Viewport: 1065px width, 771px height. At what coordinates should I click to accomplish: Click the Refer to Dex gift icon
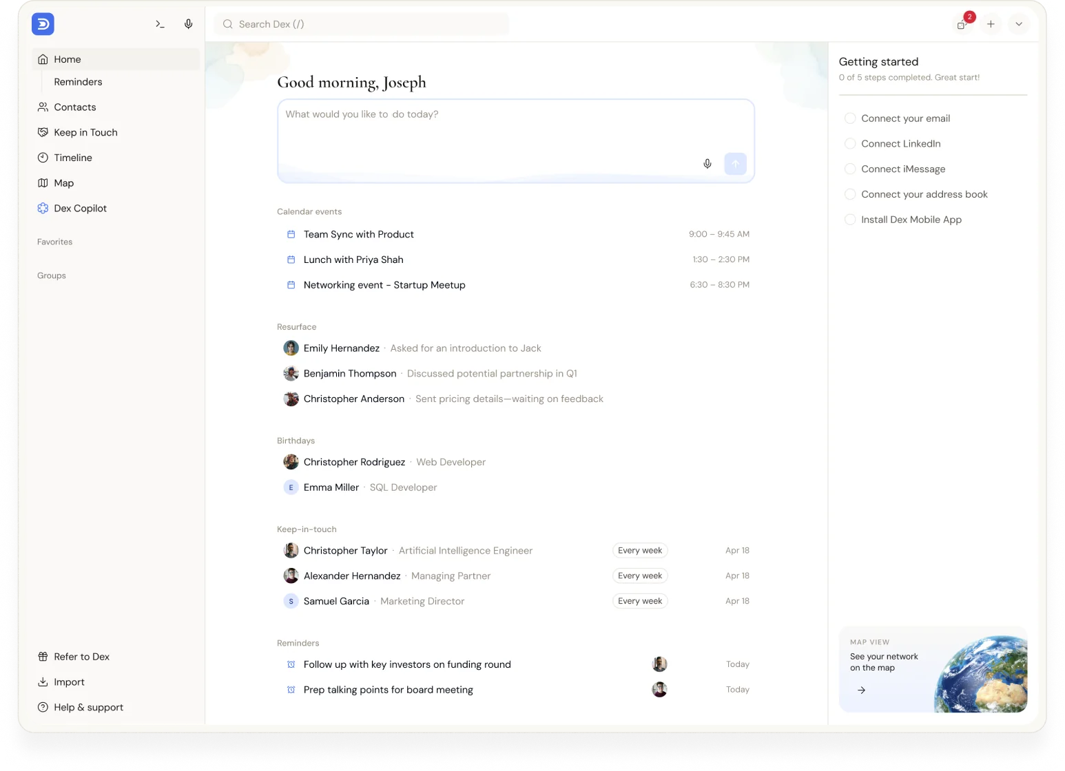[x=43, y=657]
